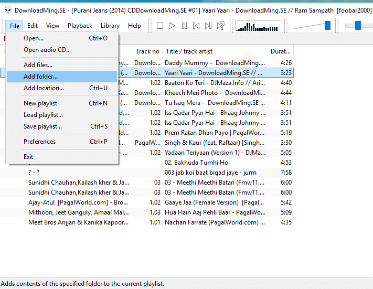This screenshot has height=289, width=373.
Task: Click the 1.01 track number cell
Action: 155,222
